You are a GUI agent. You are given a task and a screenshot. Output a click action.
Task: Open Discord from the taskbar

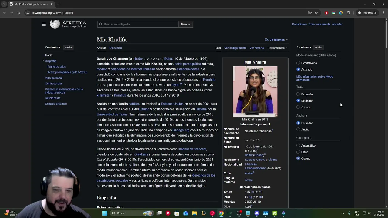click(257, 213)
